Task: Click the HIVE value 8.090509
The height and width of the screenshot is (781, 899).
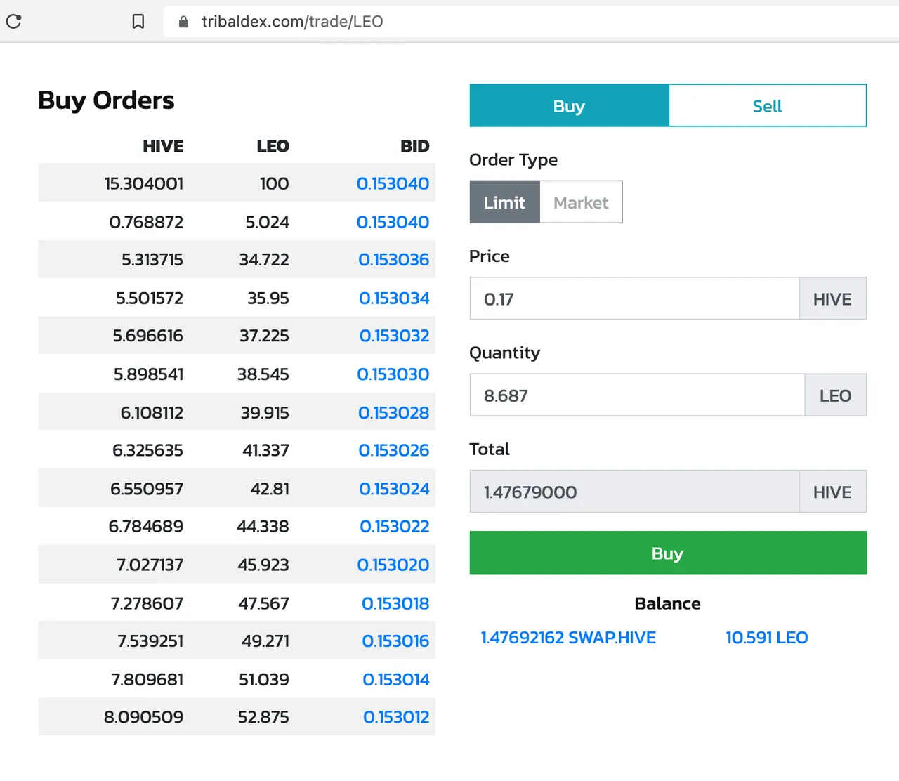Action: pyautogui.click(x=143, y=717)
